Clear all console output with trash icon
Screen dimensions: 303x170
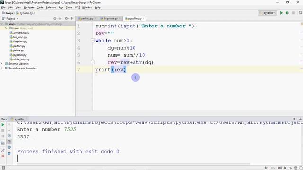(9, 153)
